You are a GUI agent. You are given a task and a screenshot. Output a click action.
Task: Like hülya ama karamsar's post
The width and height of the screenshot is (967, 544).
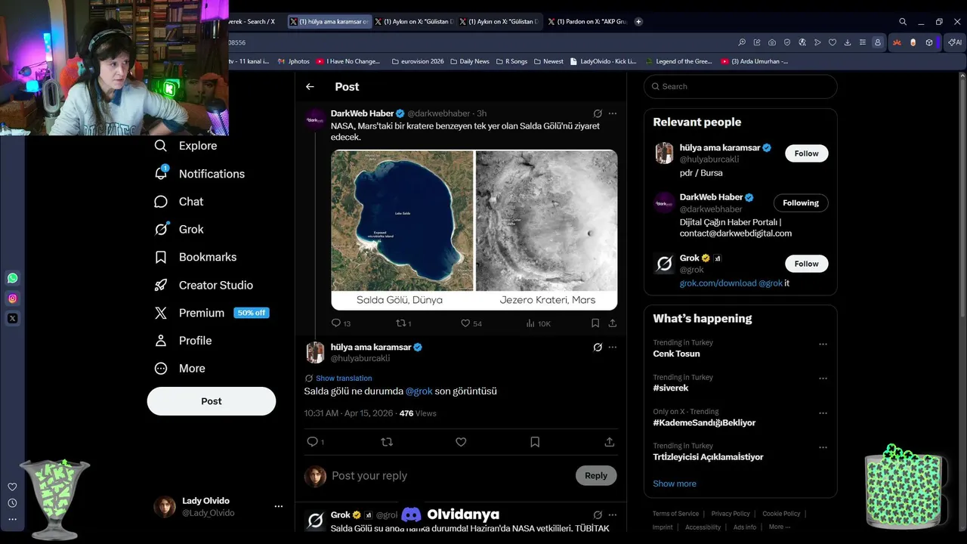[461, 442]
